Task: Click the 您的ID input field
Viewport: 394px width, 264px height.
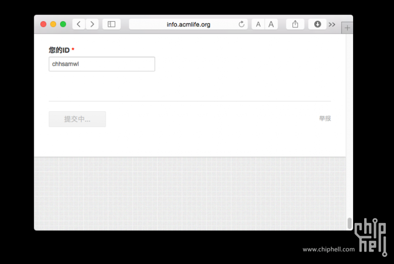Action: pos(102,64)
